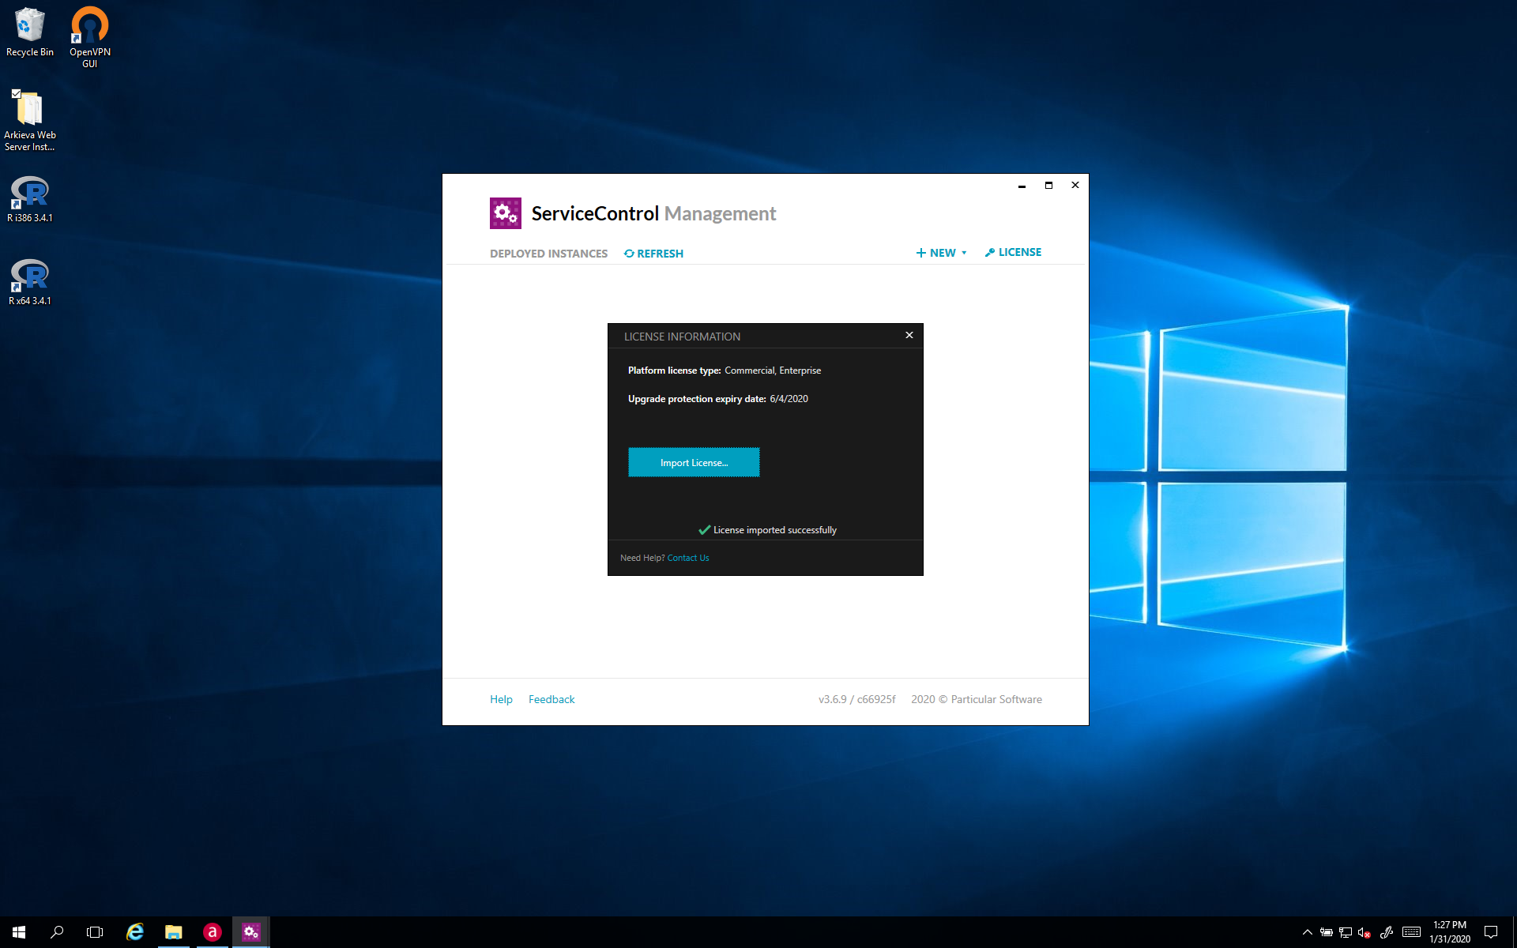This screenshot has height=948, width=1517.
Task: Click the Import License button
Action: coord(694,462)
